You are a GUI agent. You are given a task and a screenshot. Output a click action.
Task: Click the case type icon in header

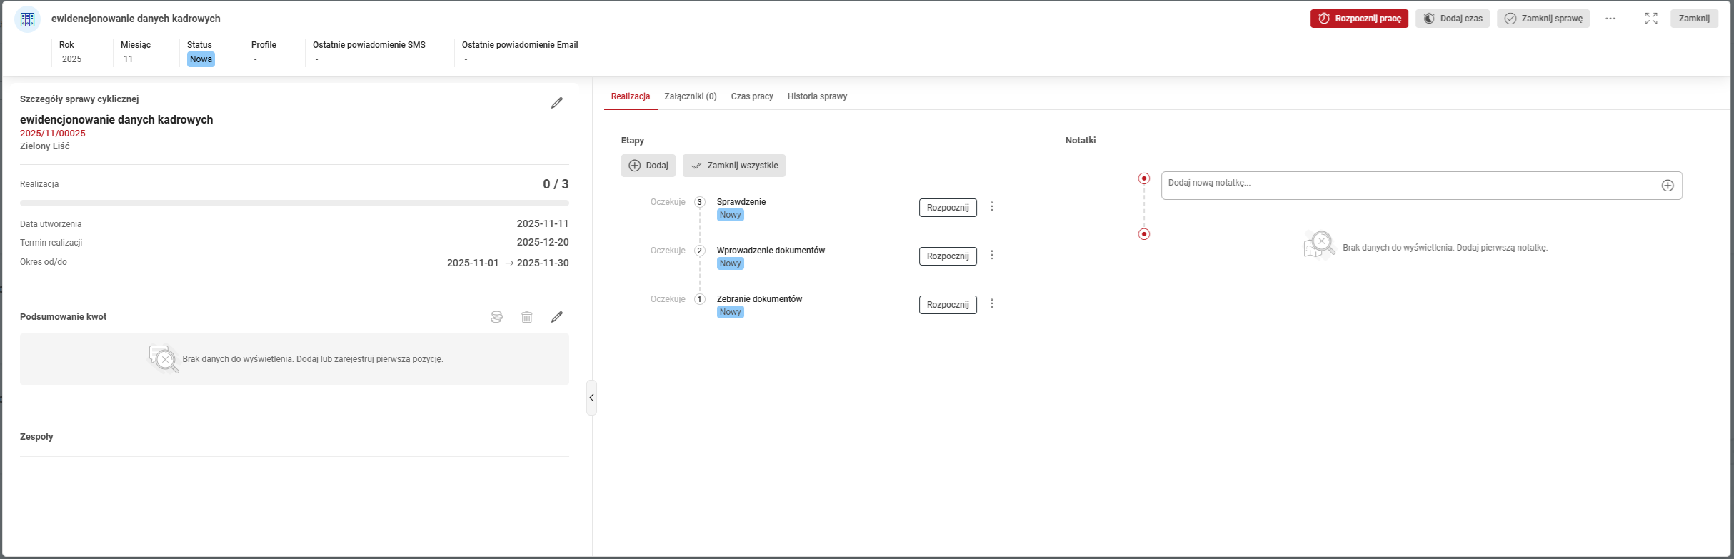(28, 19)
